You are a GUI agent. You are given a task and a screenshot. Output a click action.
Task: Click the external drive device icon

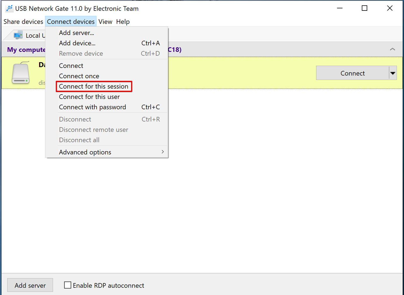click(x=20, y=73)
